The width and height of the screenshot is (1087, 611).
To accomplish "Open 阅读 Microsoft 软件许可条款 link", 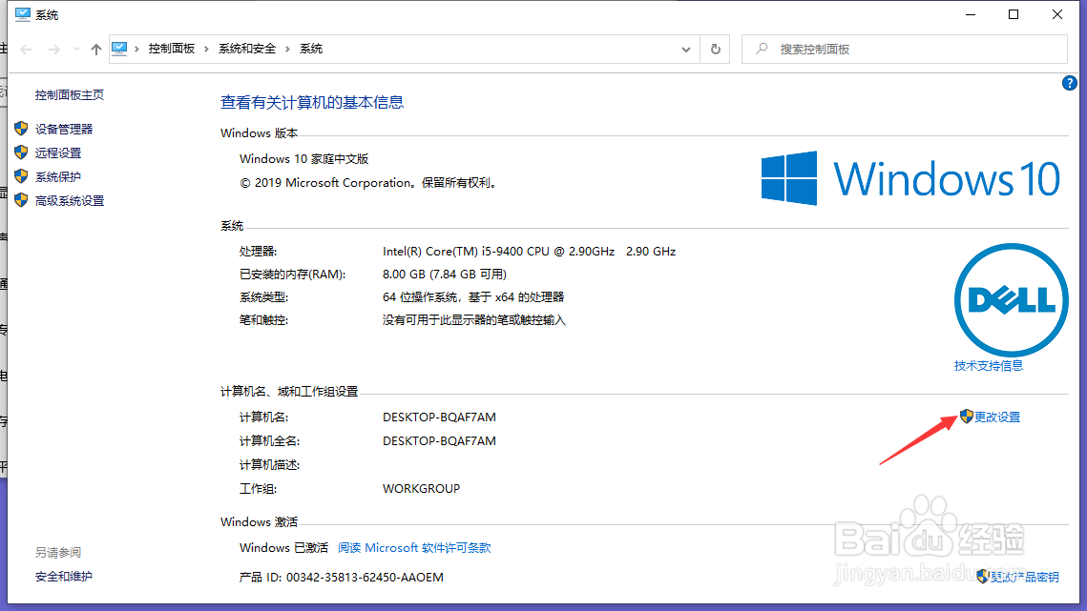I will tap(414, 548).
